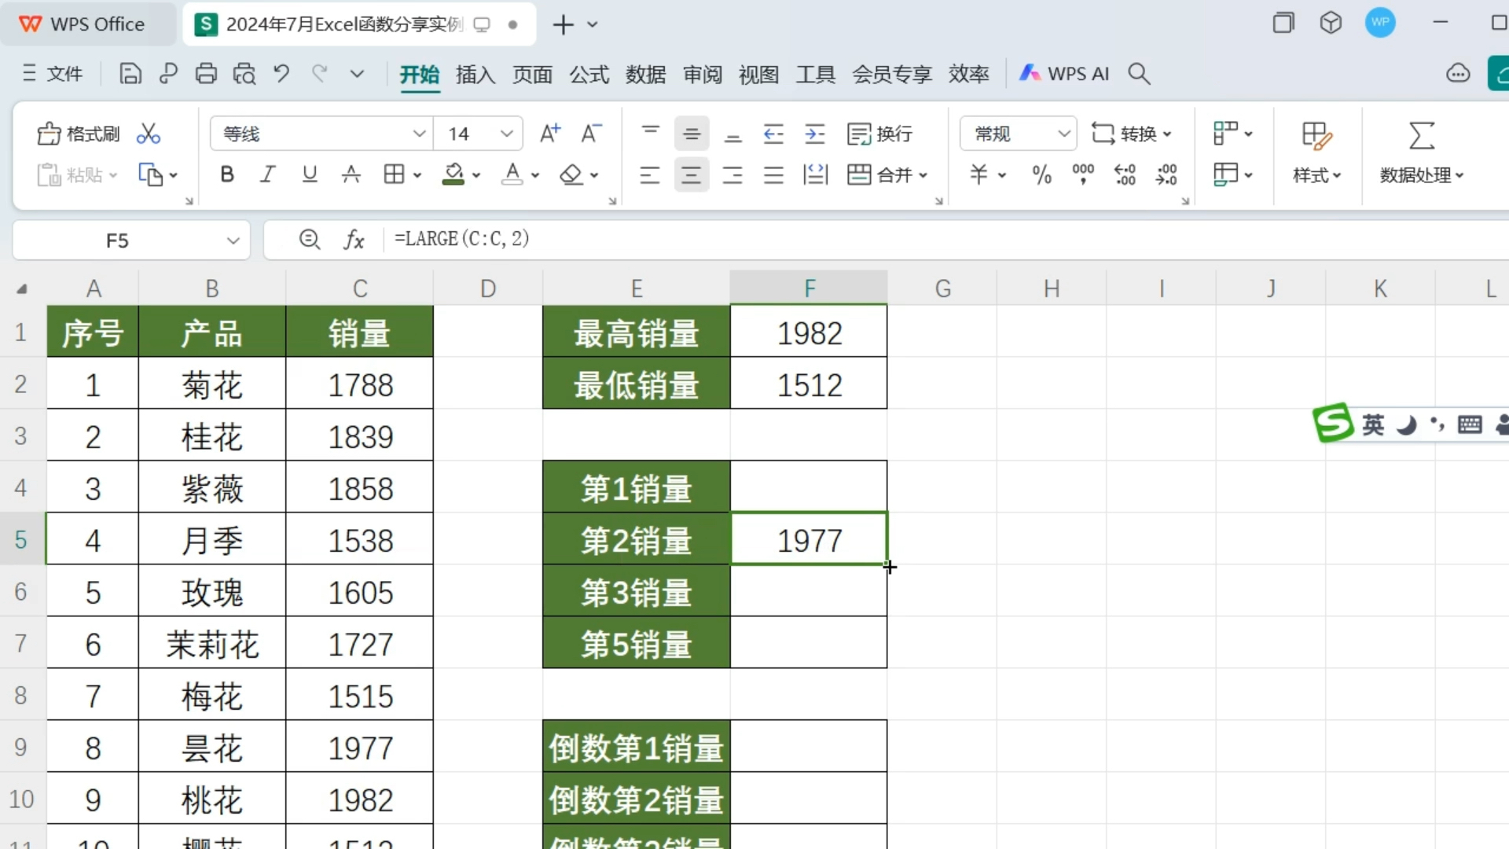
Task: Click the search magnifier icon
Action: pyautogui.click(x=1139, y=74)
